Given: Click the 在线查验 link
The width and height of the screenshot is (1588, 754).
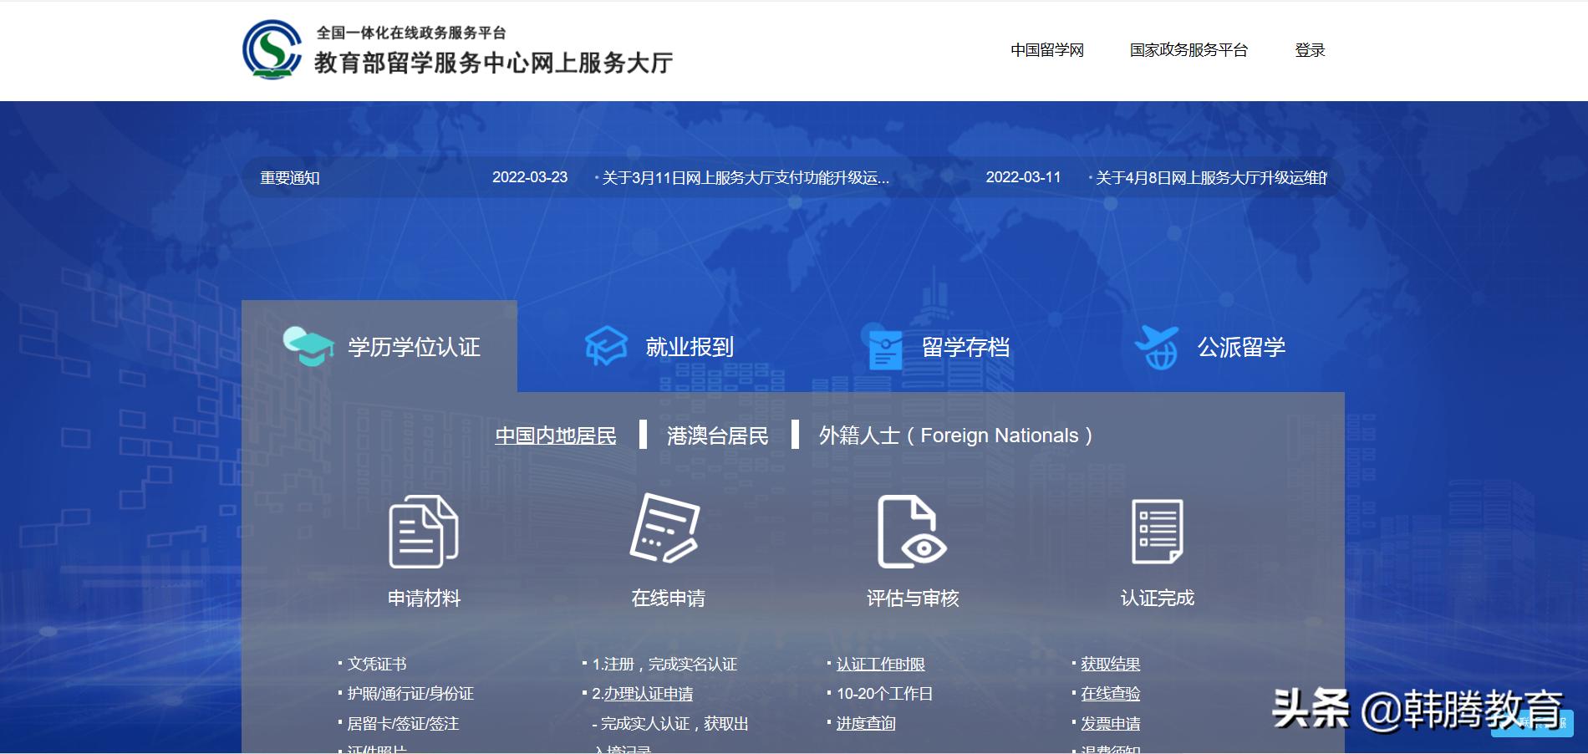Looking at the screenshot, I should [1110, 694].
